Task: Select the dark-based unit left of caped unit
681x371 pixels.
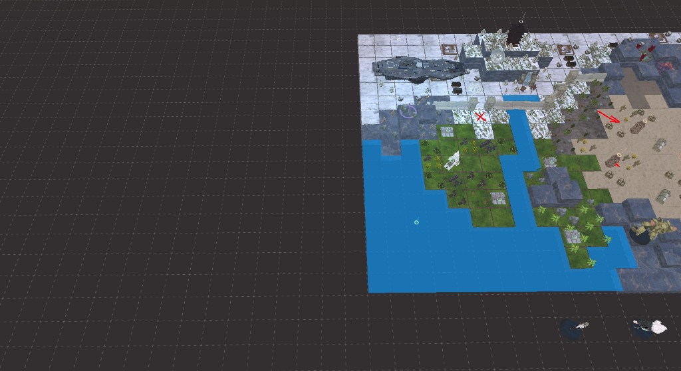Action: tap(575, 328)
